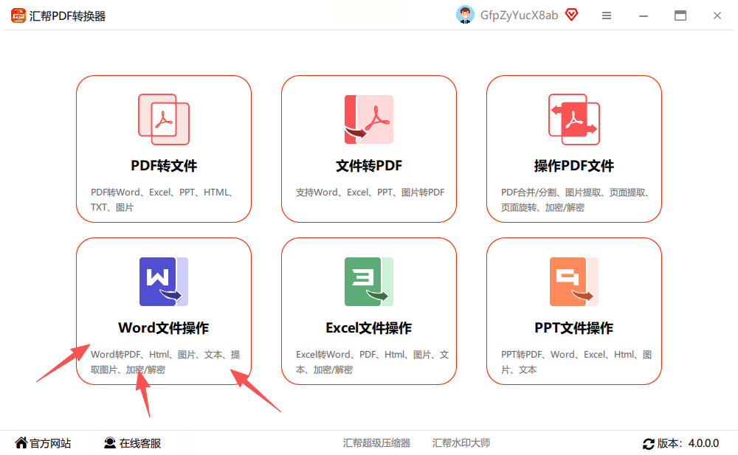This screenshot has width=738, height=455.
Task: Select the Word文件操作 title text
Action: (163, 328)
